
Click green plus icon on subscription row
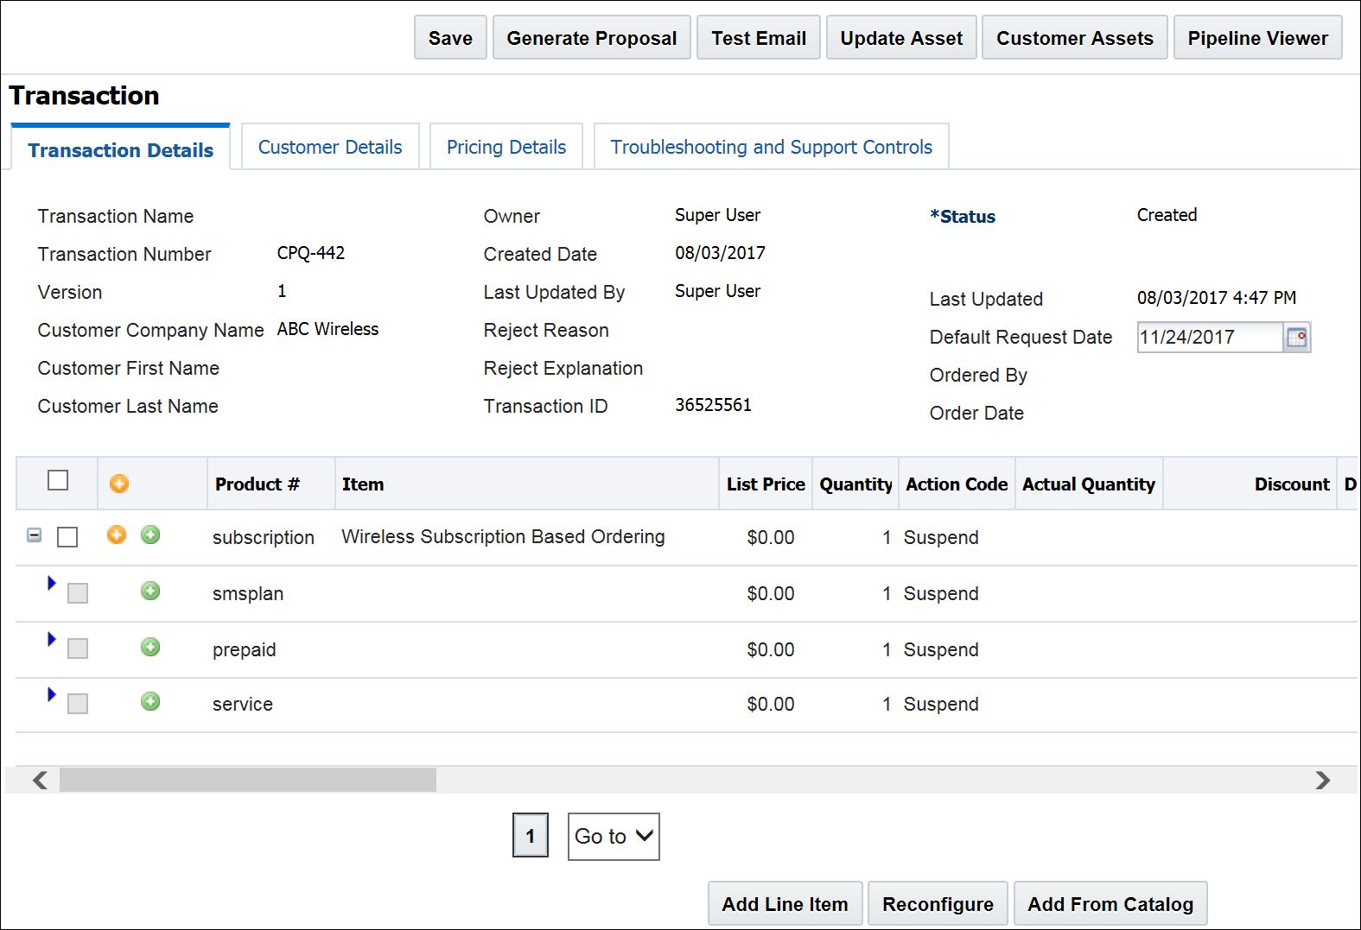[x=150, y=535]
